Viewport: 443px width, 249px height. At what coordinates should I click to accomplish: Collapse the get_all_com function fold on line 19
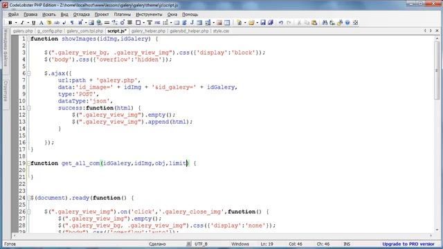28,163
